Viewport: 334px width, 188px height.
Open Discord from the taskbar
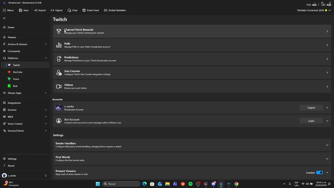213,184
